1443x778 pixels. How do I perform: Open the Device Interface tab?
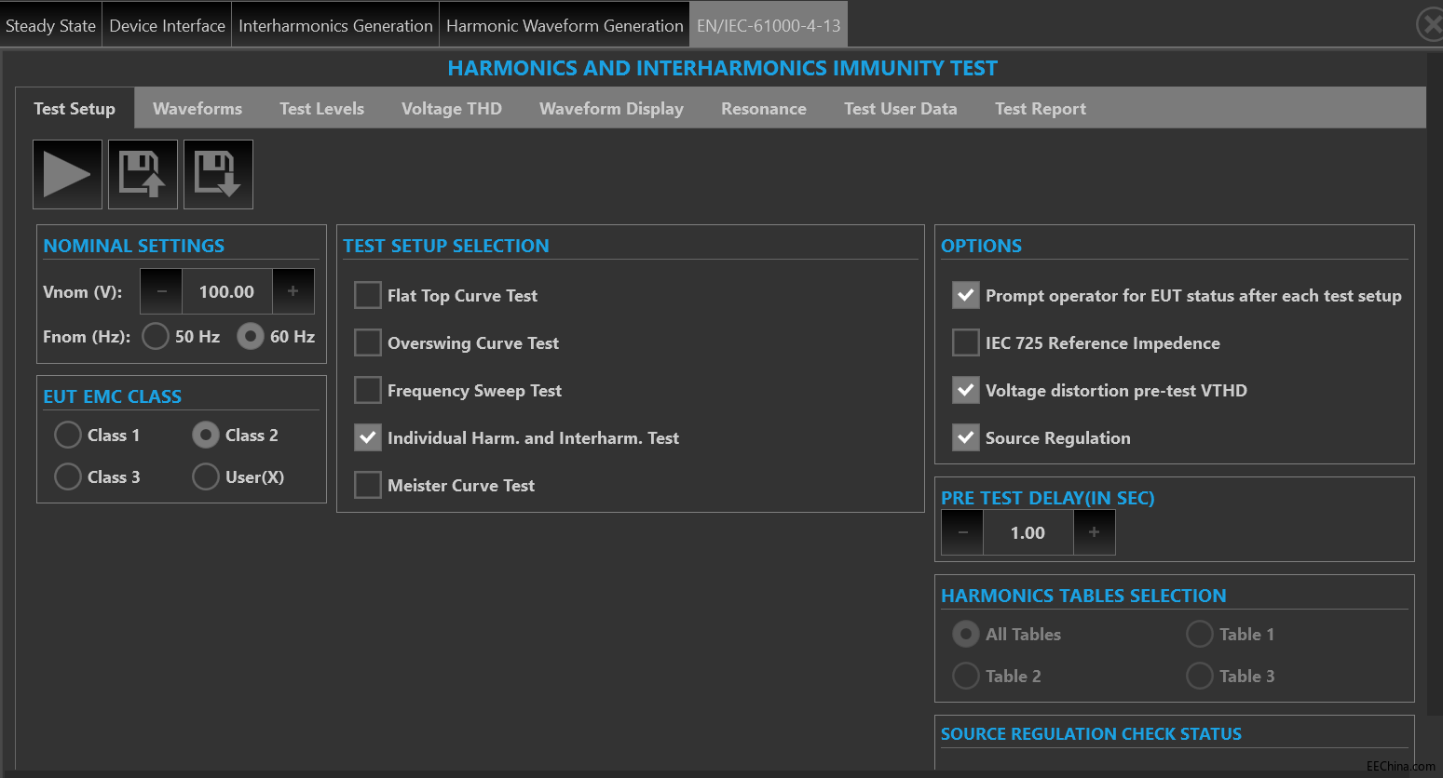168,25
